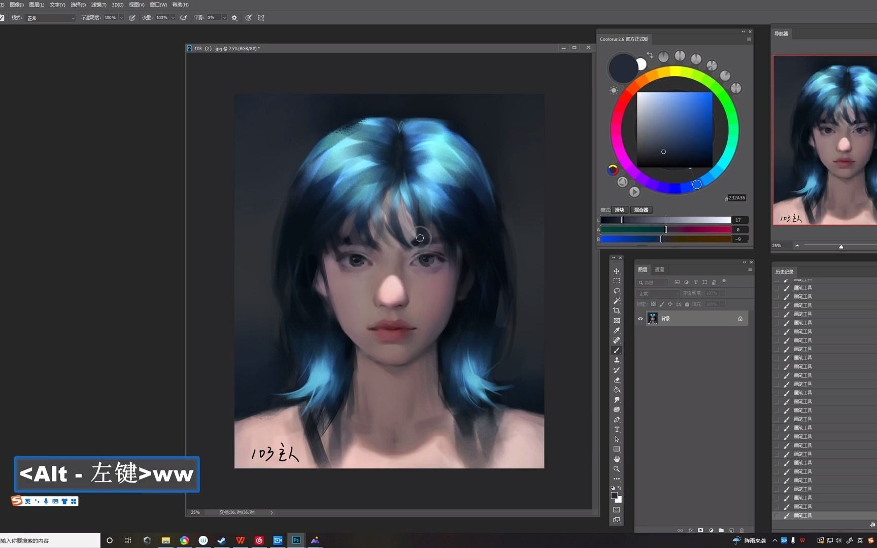Viewport: 877px width, 548px height.
Task: Click the 混合器 mode button in Coolorus
Action: (x=641, y=210)
